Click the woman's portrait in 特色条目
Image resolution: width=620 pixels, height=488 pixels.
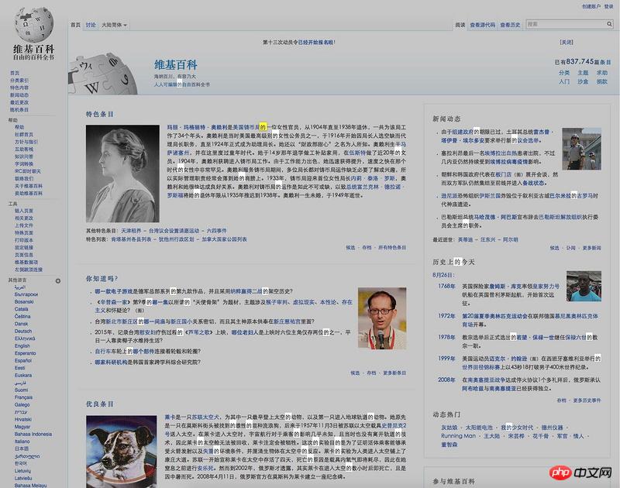click(x=122, y=174)
